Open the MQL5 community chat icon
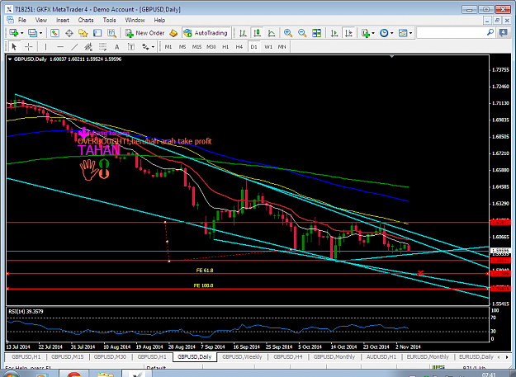516x377 pixels. click(x=503, y=32)
